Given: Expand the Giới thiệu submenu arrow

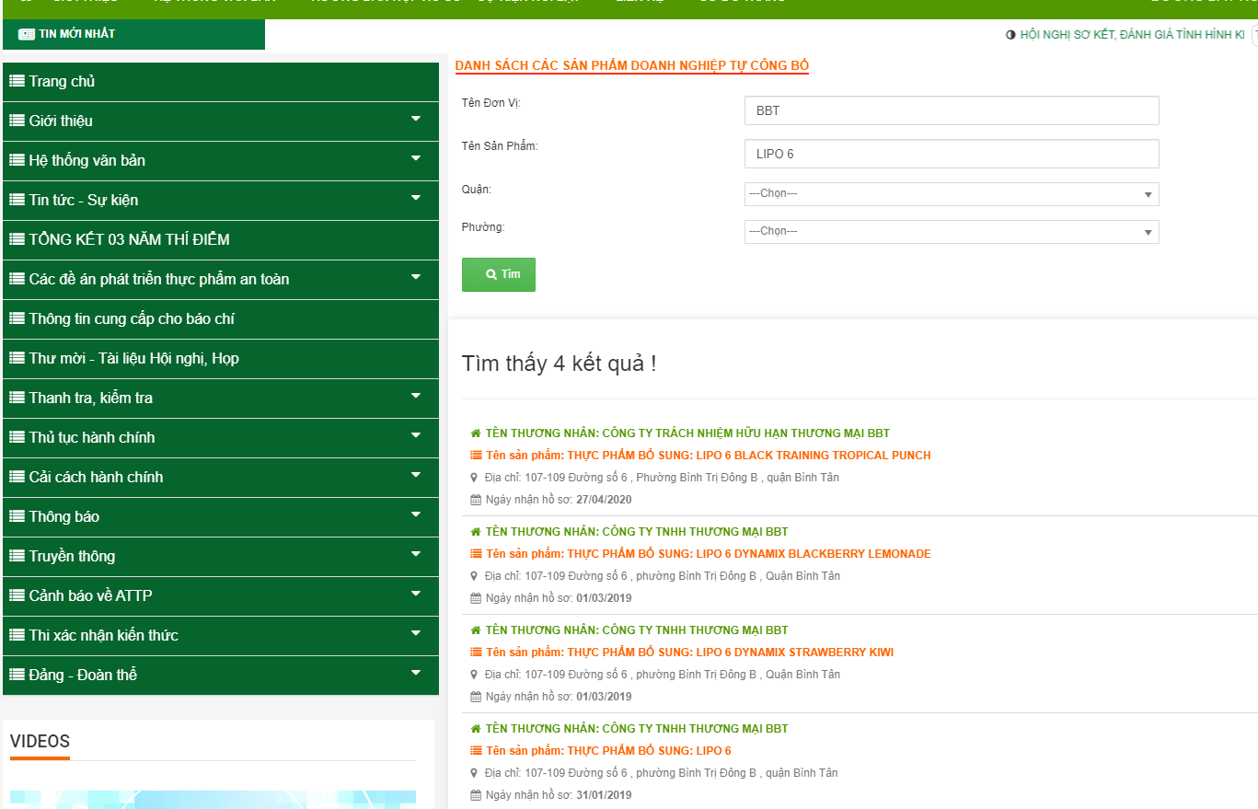Looking at the screenshot, I should pyautogui.click(x=416, y=119).
